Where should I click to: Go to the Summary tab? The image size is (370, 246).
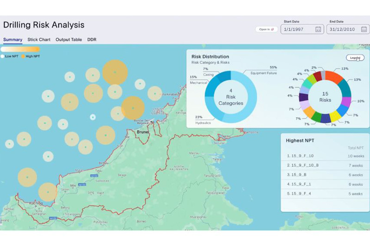[x=13, y=40]
